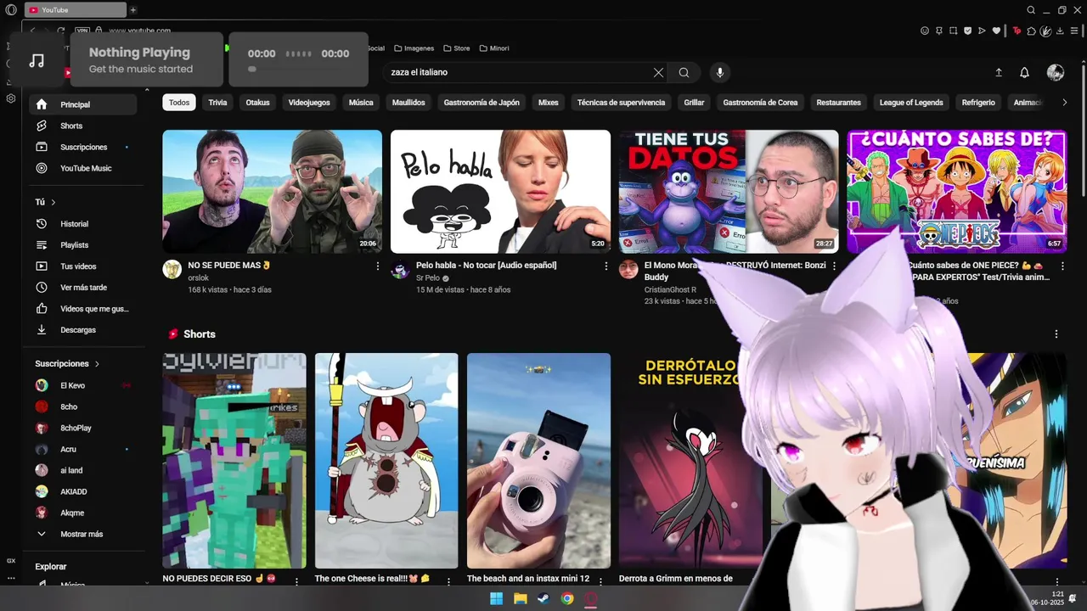1087x611 pixels.
Task: Open Pelo habla video thumbnail
Action: click(x=500, y=191)
